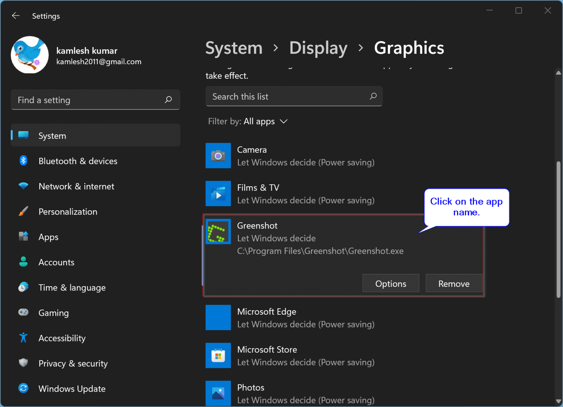
Task: Select the Camera app thumbnail icon
Action: 218,155
